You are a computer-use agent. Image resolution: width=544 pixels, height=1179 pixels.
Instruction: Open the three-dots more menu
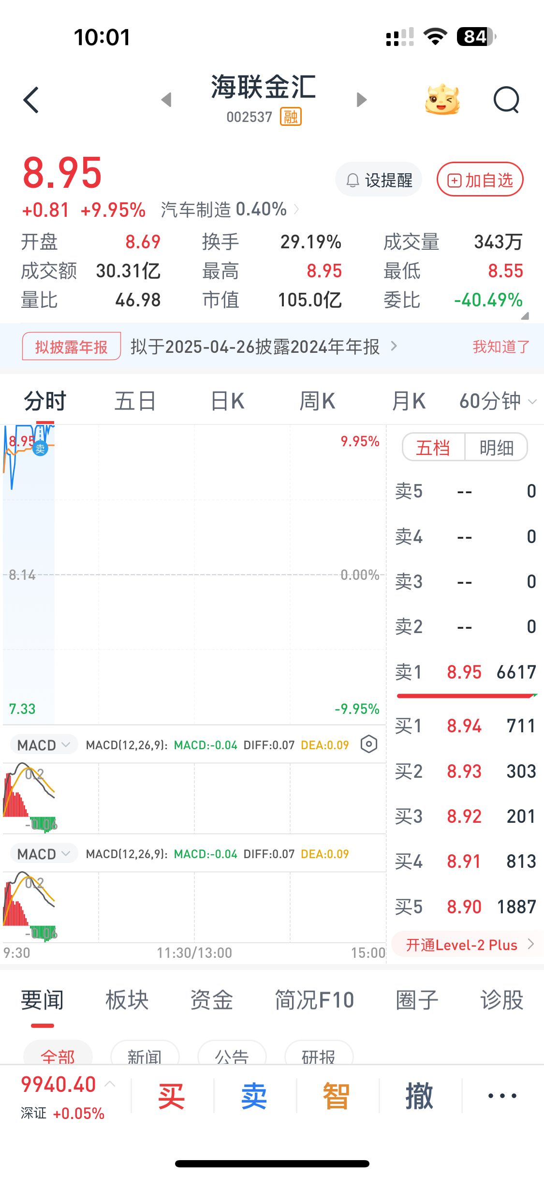coord(502,1096)
